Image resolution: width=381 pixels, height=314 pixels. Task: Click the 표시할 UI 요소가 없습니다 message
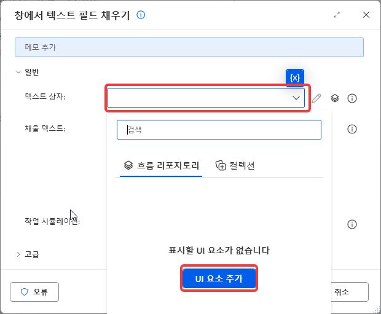219,250
